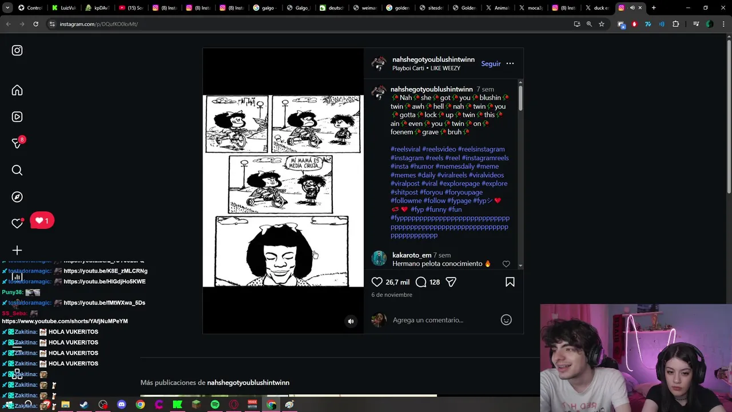
Task: Open the emoji picker in comment box
Action: (x=506, y=320)
